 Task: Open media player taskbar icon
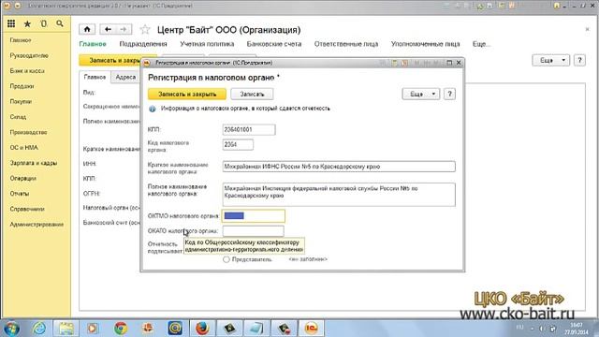coord(93,329)
